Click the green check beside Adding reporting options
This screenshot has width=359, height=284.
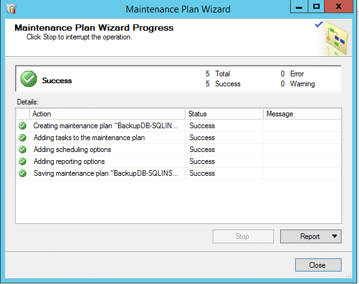(x=23, y=161)
